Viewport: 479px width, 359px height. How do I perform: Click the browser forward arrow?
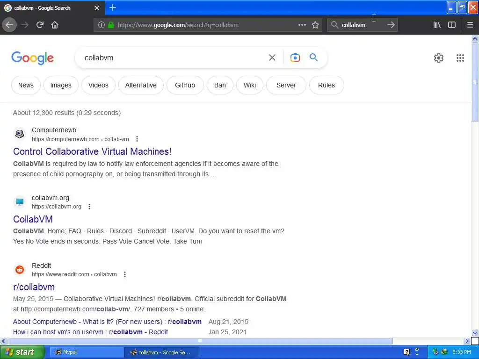25,25
